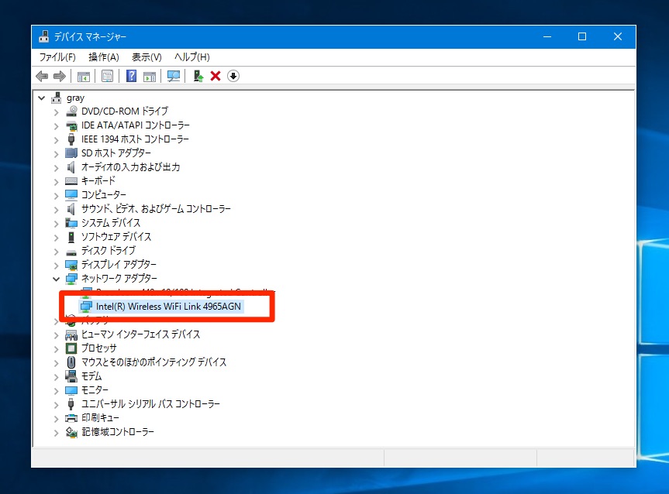Image resolution: width=669 pixels, height=494 pixels.
Task: Select the 記憶域コントローラー tree item
Action: [x=117, y=432]
